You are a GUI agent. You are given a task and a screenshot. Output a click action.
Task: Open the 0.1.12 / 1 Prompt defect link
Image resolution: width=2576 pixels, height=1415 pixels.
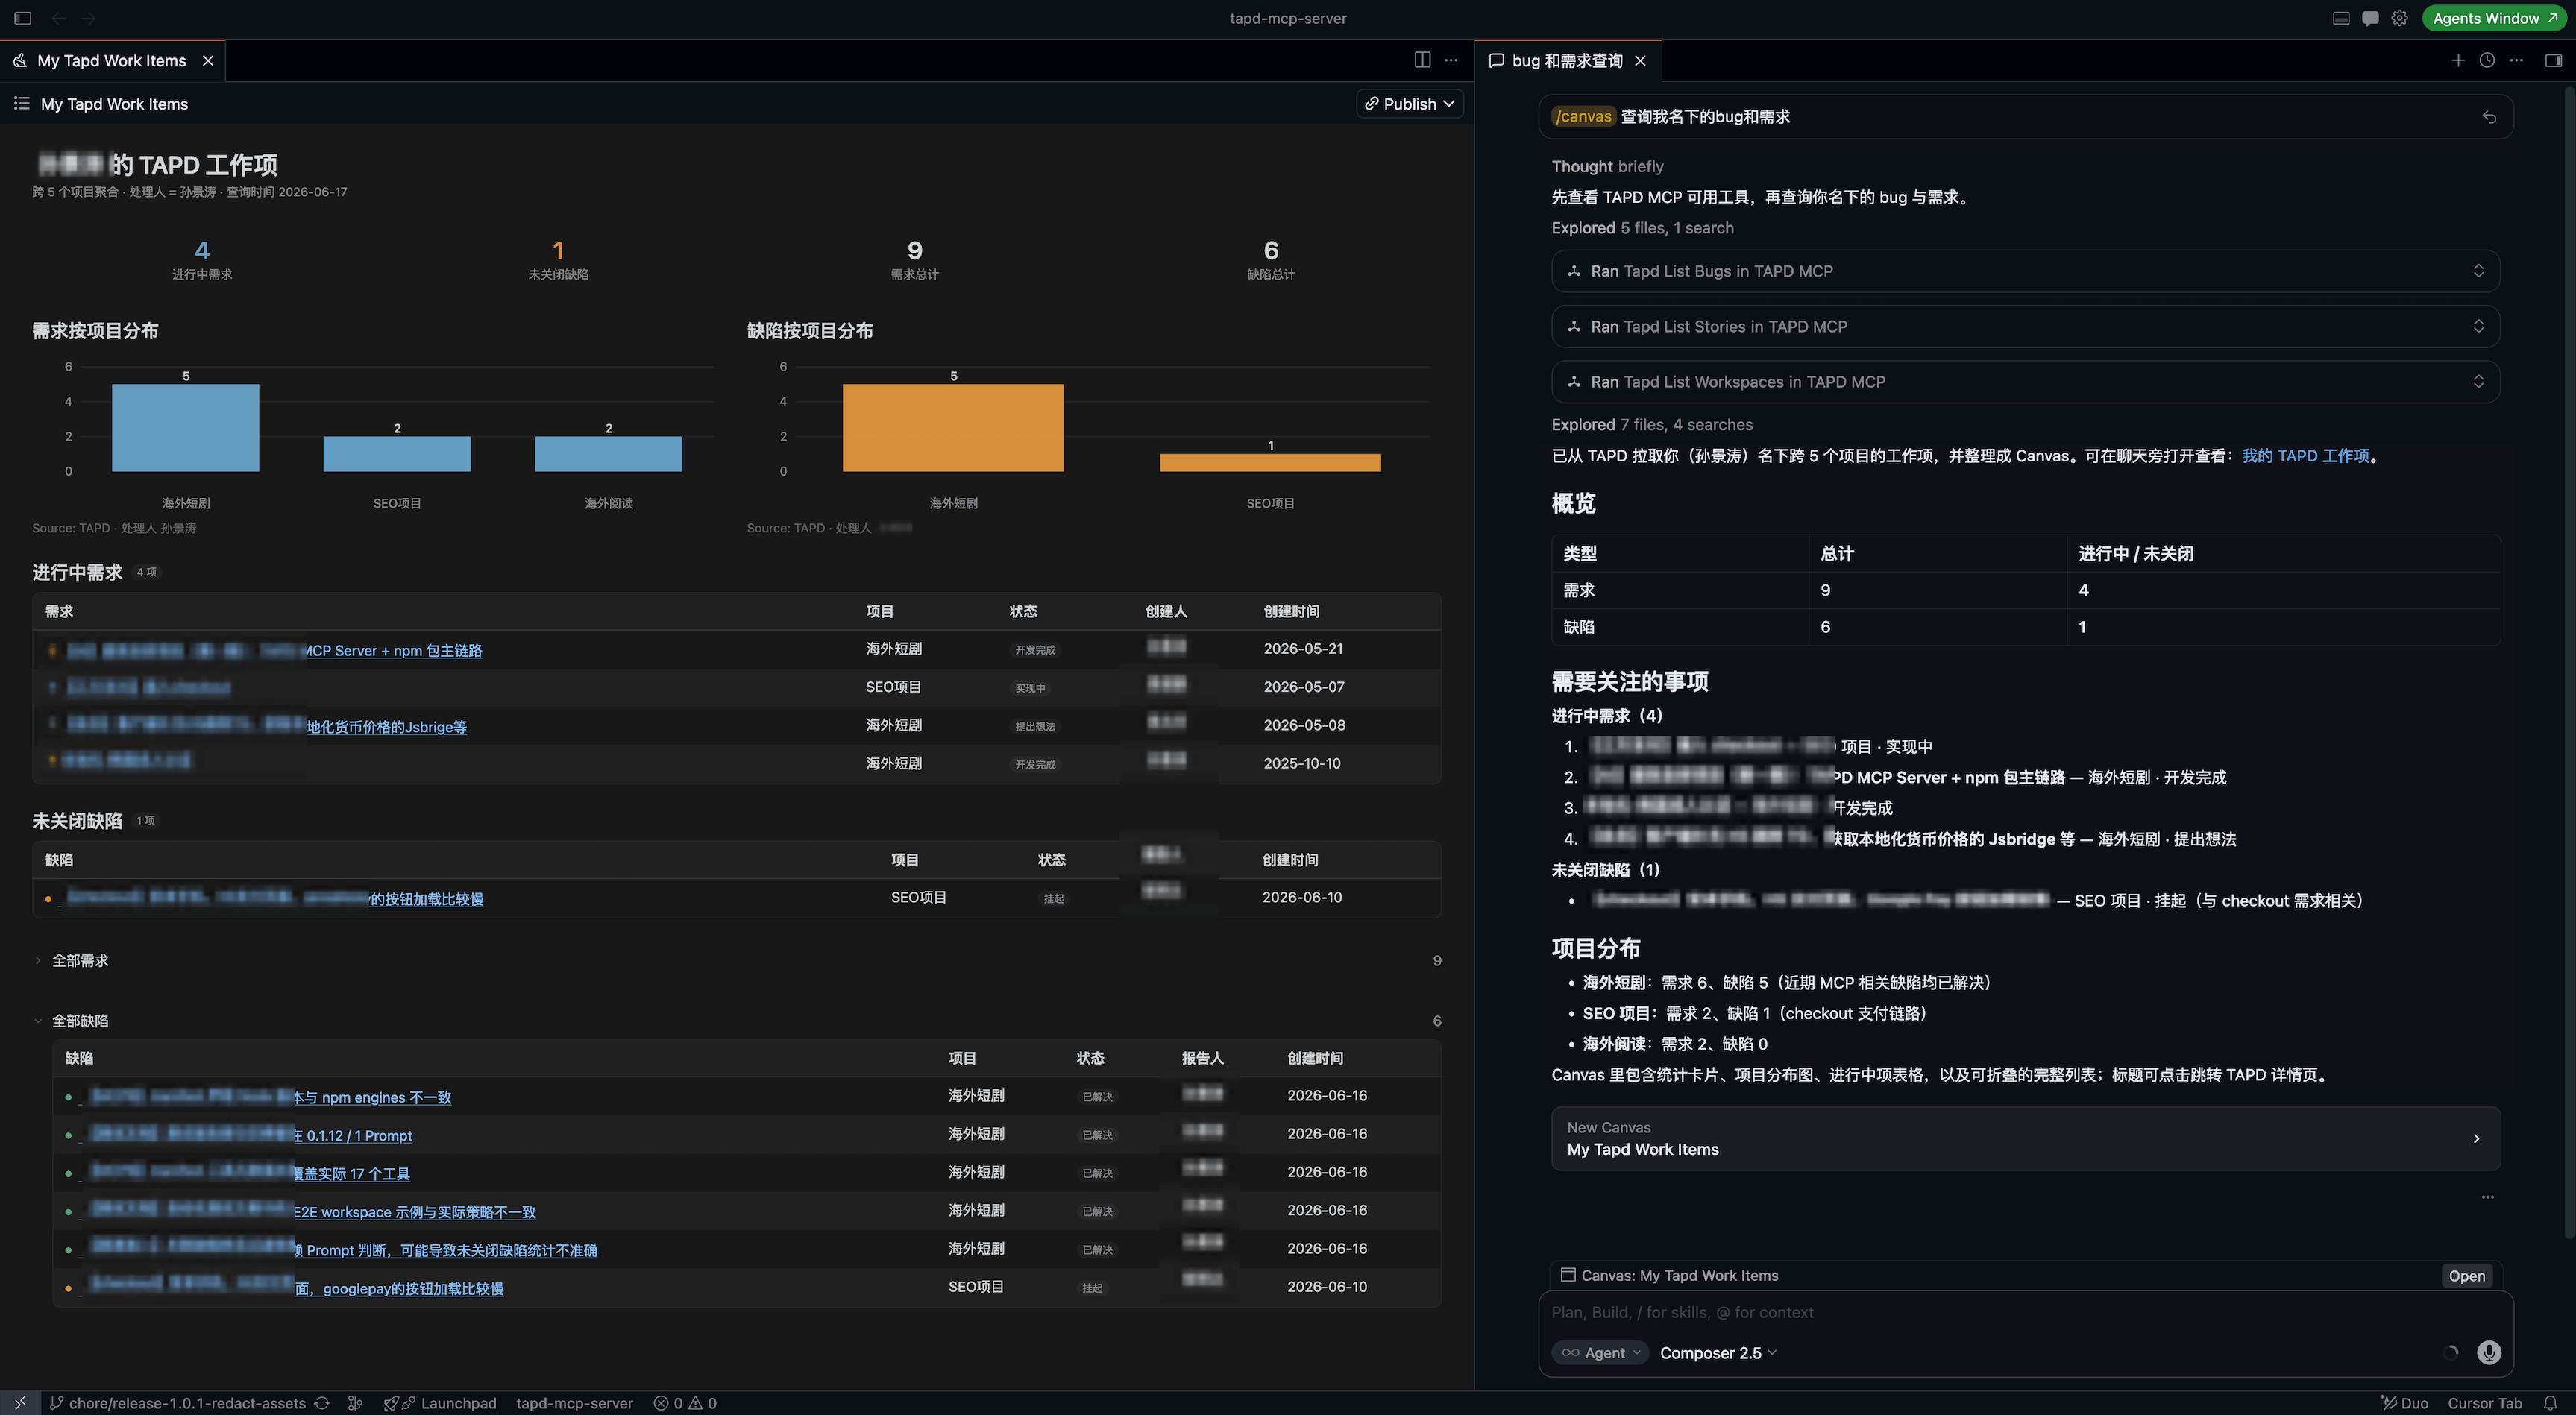(x=353, y=1135)
